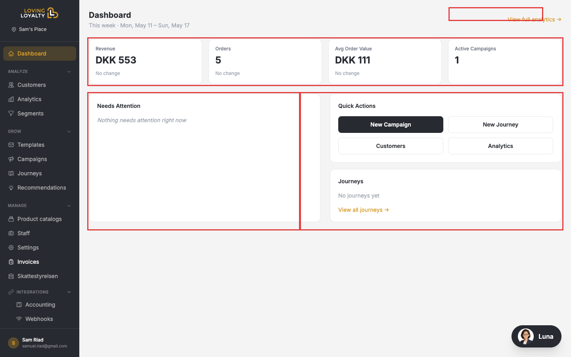Go to Product catalogs
Viewport: 571px width, 357px height.
(40, 219)
